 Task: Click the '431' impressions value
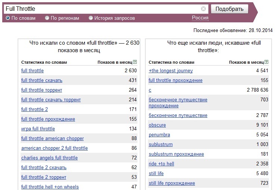pos(133,80)
